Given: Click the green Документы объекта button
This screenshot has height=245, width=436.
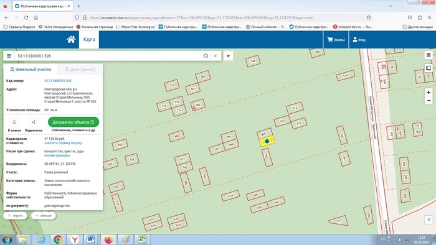Looking at the screenshot, I should tap(73, 122).
